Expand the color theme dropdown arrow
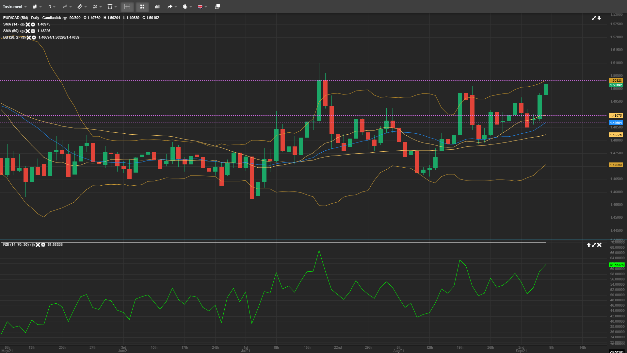The image size is (627, 353). pyautogui.click(x=191, y=7)
